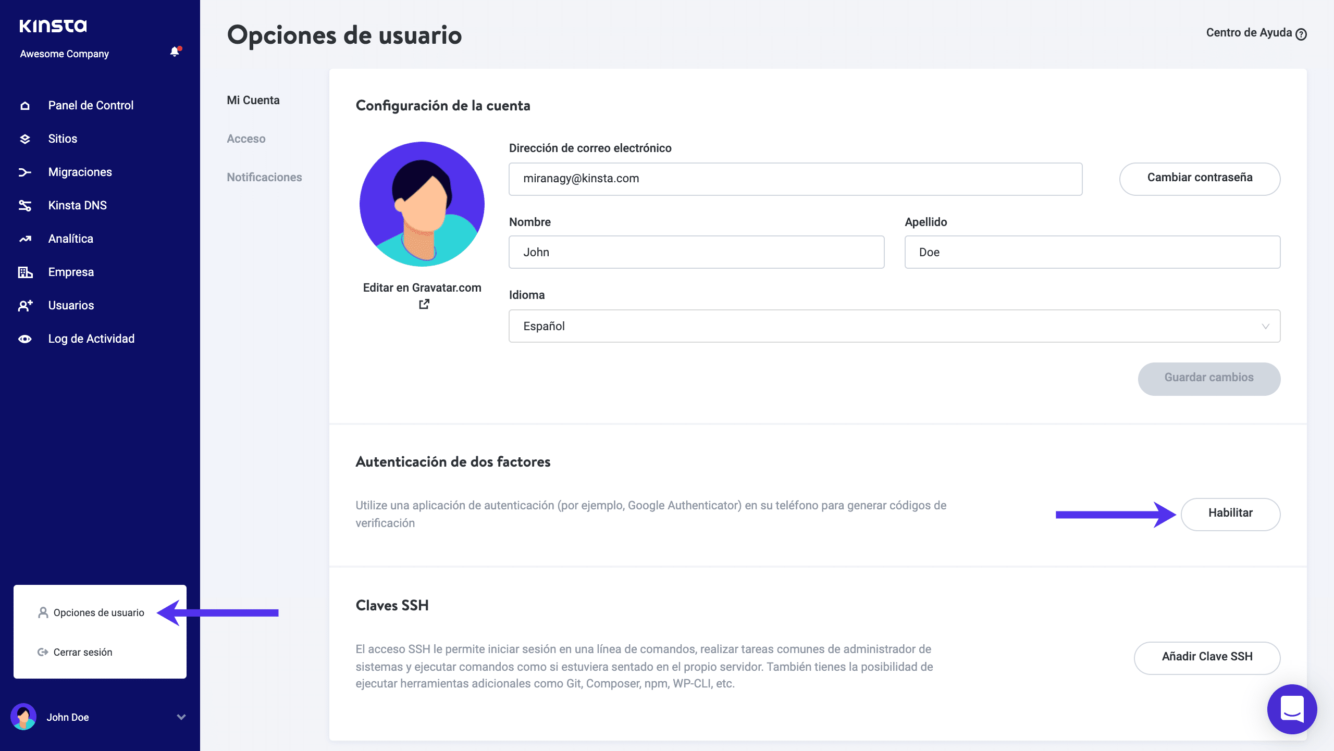Click the Nombre input field
This screenshot has height=751, width=1334.
tap(696, 252)
